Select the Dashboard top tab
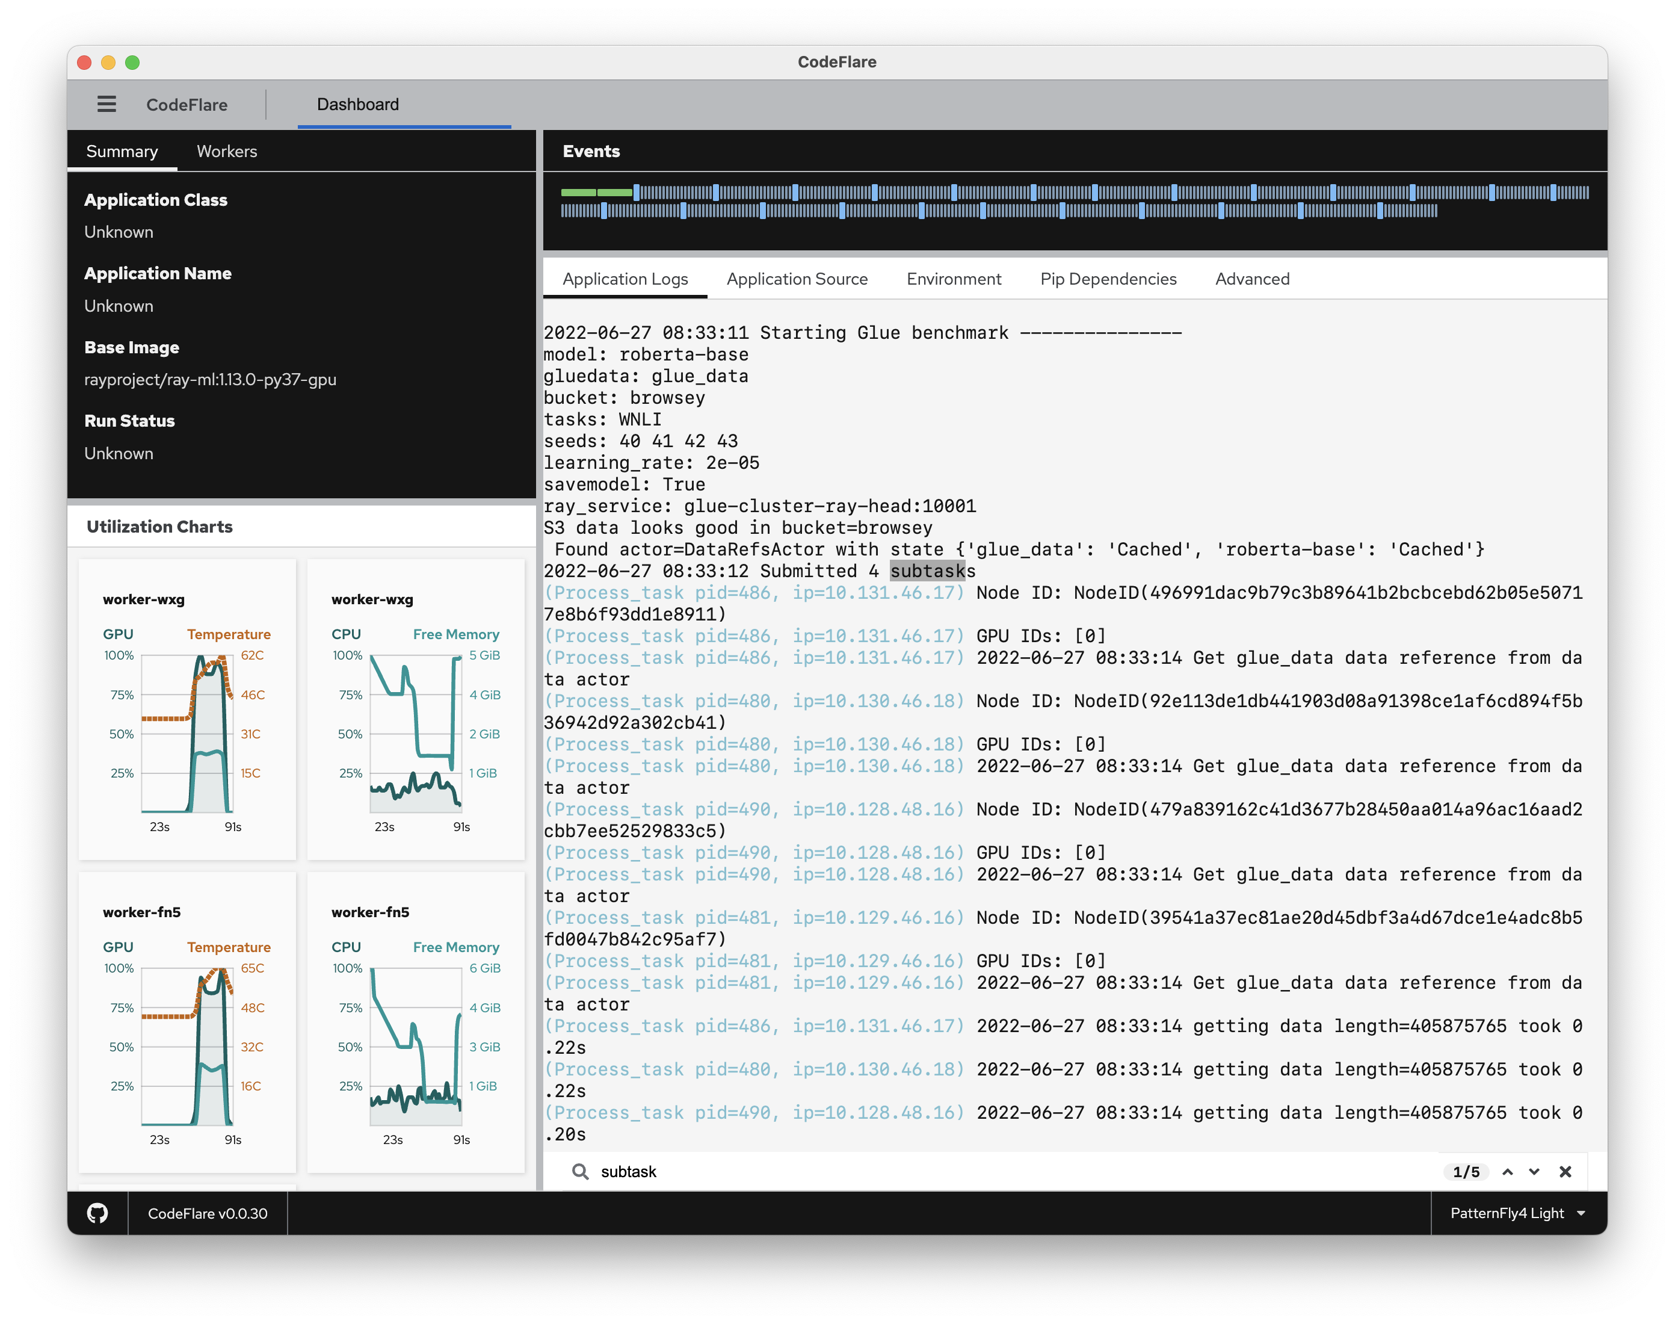Screen dimensions: 1675x1324 pyautogui.click(x=357, y=105)
